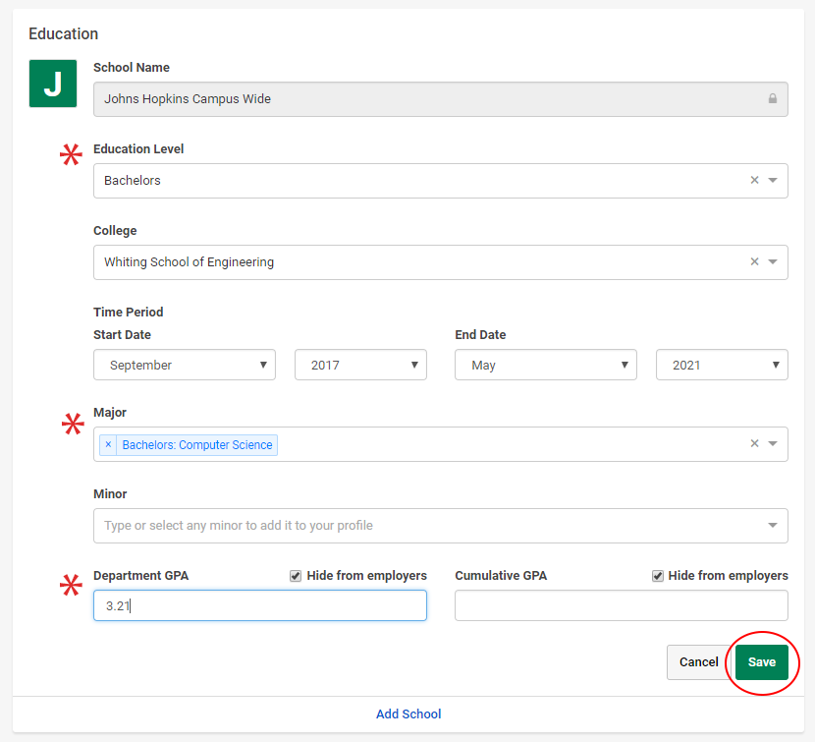Open the start month September dropdown
Screen dimensions: 815x742
[185, 365]
